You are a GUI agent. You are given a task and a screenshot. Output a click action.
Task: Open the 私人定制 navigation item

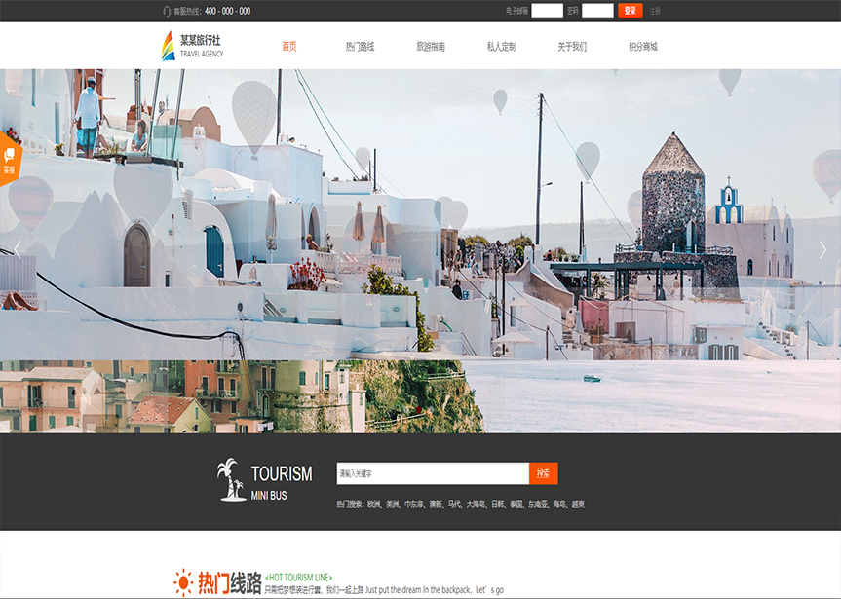(x=501, y=47)
